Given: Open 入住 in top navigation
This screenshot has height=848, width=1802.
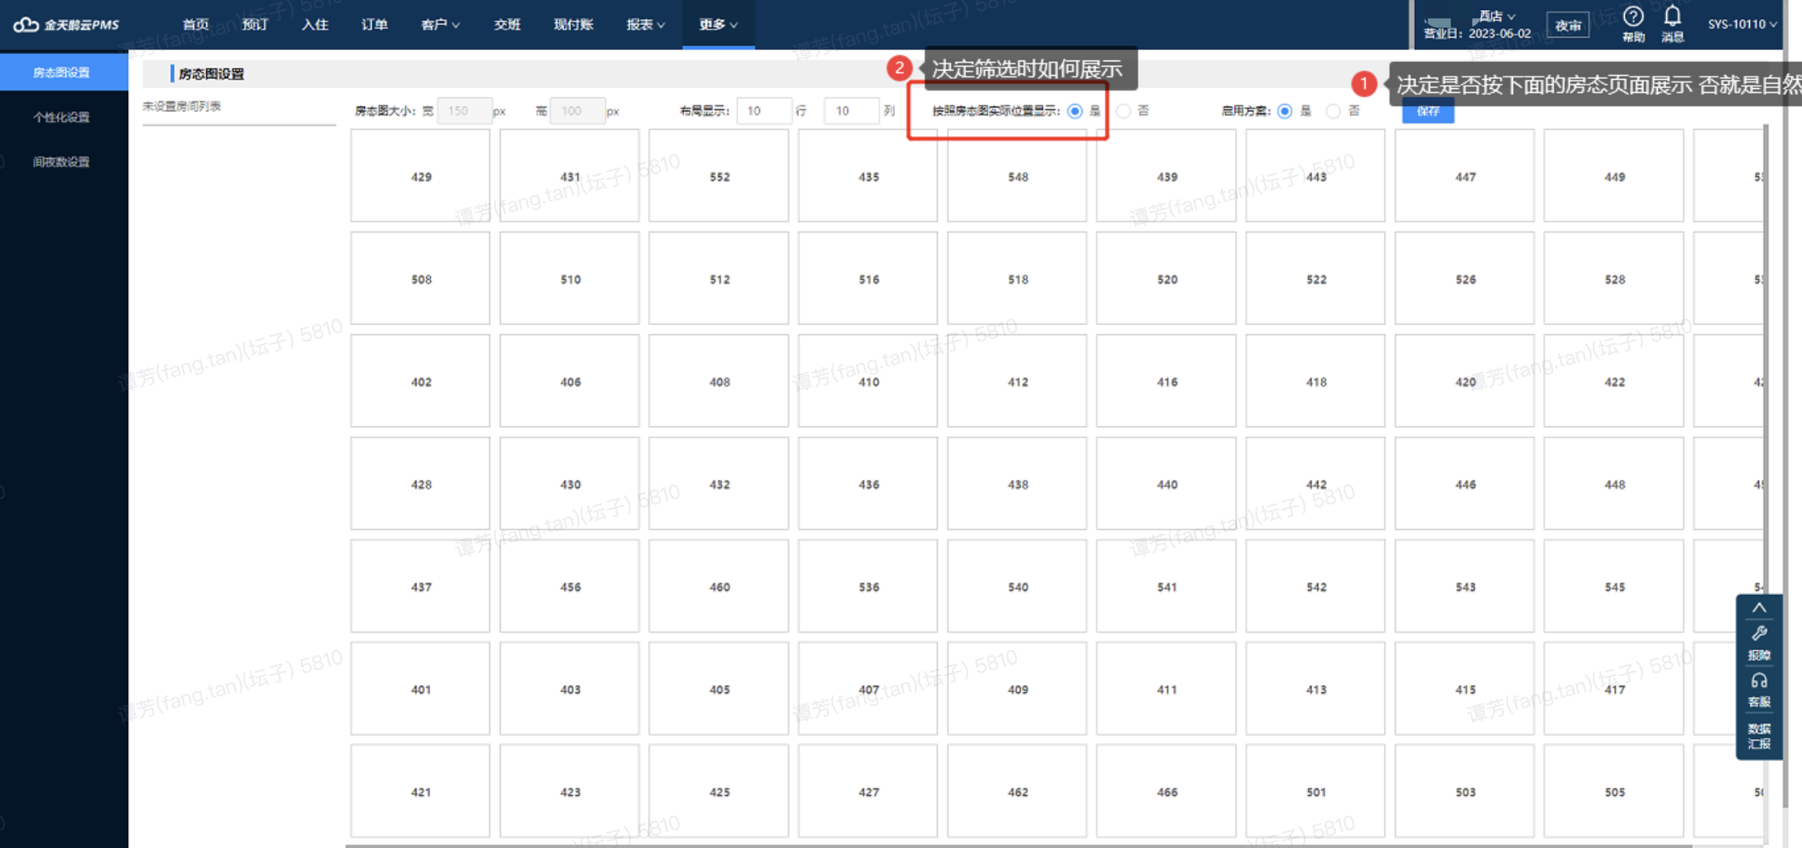Looking at the screenshot, I should [x=314, y=25].
